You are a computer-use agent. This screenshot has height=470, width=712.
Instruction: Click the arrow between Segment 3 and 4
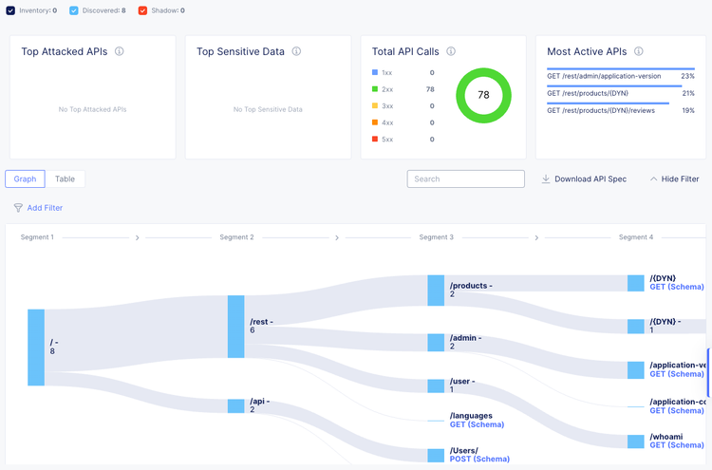[537, 238]
